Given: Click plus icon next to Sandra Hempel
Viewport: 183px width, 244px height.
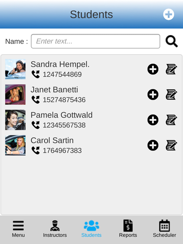Looking at the screenshot, I should (153, 69).
